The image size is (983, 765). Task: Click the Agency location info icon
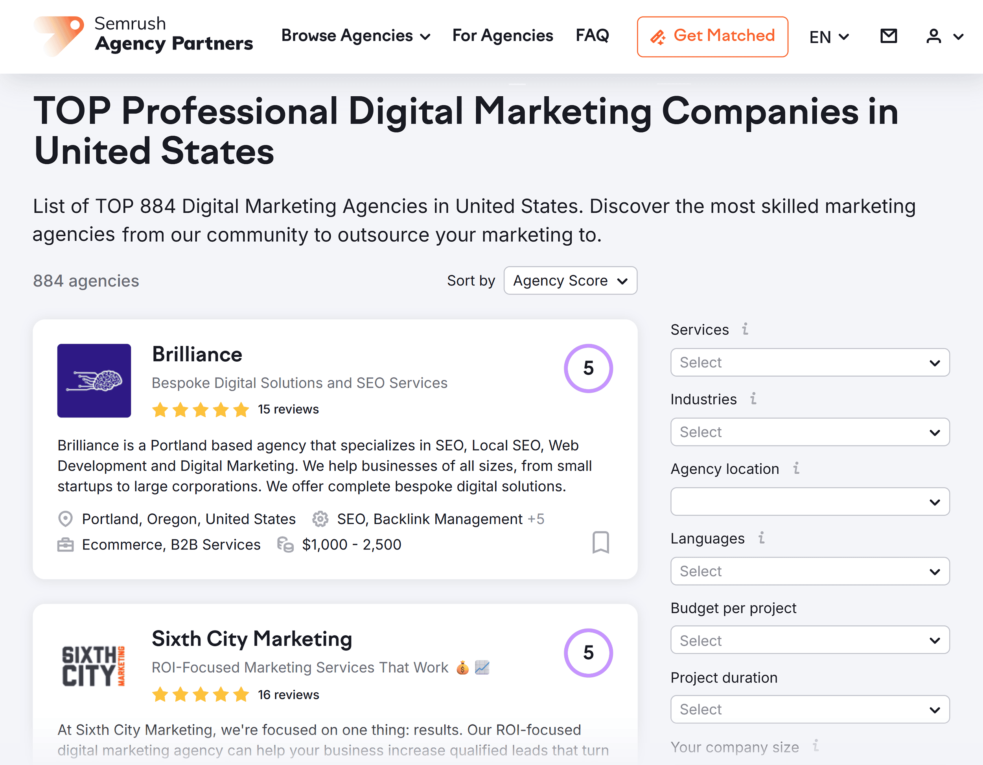[796, 469]
